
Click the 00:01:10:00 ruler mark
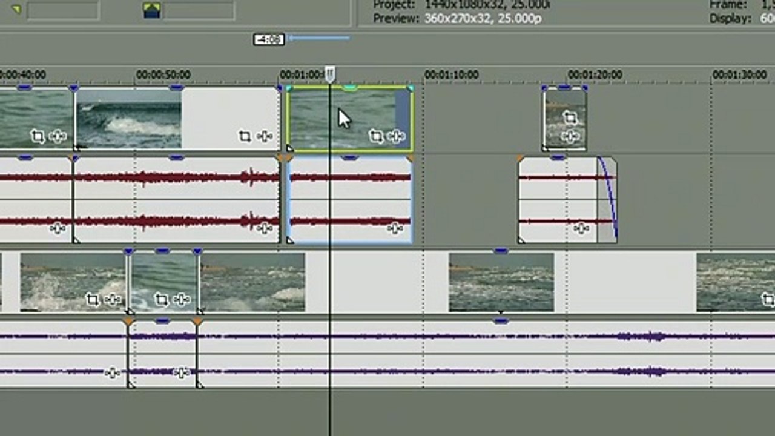coord(451,74)
